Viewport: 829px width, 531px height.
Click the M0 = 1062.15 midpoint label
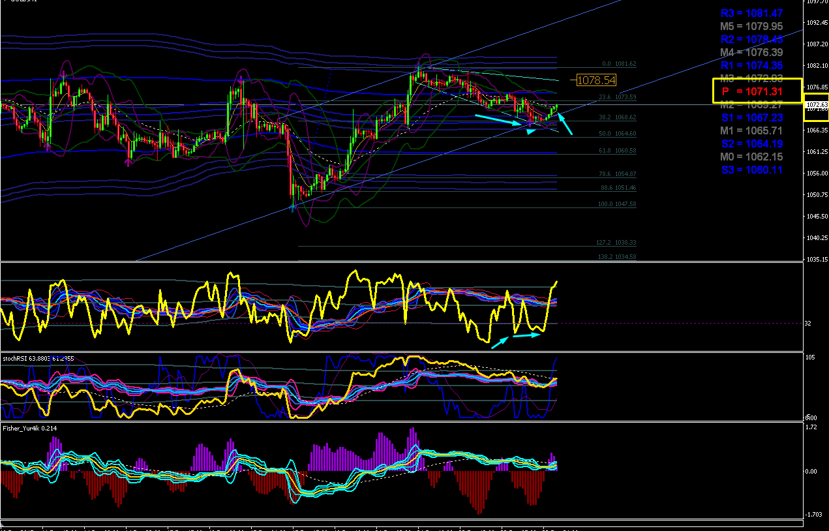pyautogui.click(x=751, y=157)
